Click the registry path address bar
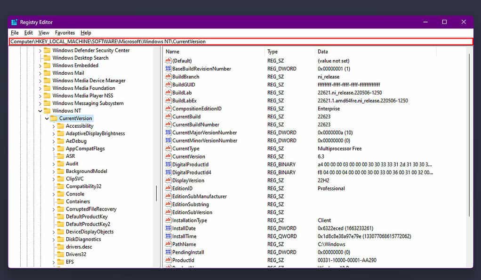The height and width of the screenshot is (280, 481). [241, 41]
